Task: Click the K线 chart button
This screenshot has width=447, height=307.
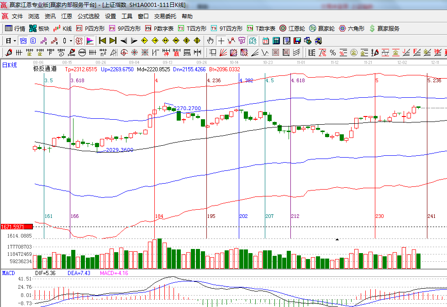Action: coord(63,28)
